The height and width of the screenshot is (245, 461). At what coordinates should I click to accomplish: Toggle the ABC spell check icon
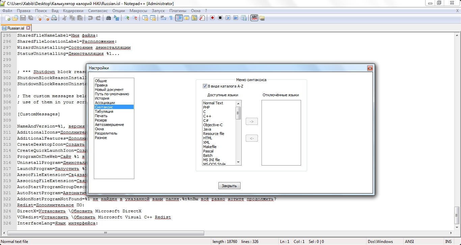pos(254,18)
